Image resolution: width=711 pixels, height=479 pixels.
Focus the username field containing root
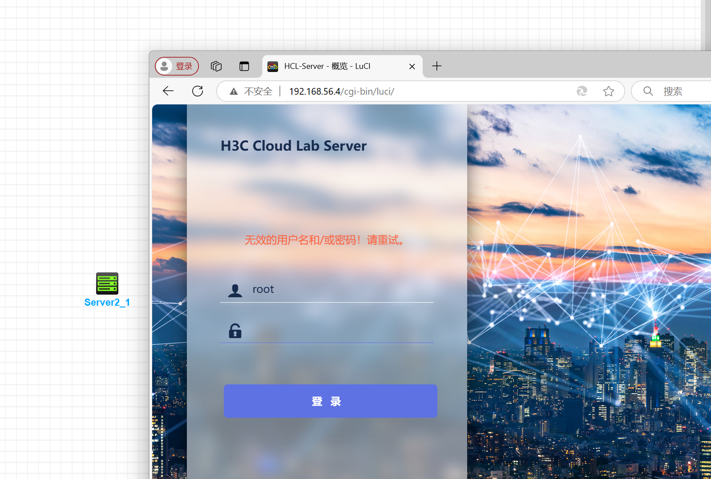click(327, 290)
